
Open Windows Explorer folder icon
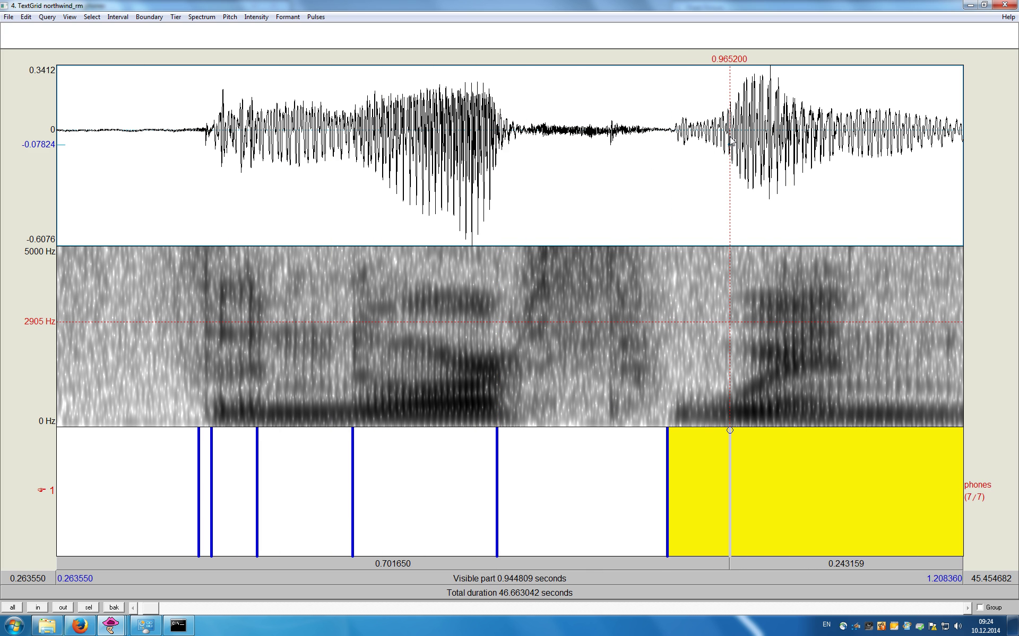click(x=47, y=625)
